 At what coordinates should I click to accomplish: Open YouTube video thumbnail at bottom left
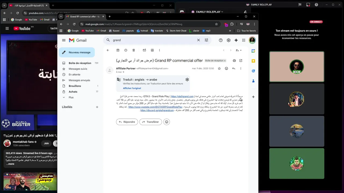pos(30,181)
